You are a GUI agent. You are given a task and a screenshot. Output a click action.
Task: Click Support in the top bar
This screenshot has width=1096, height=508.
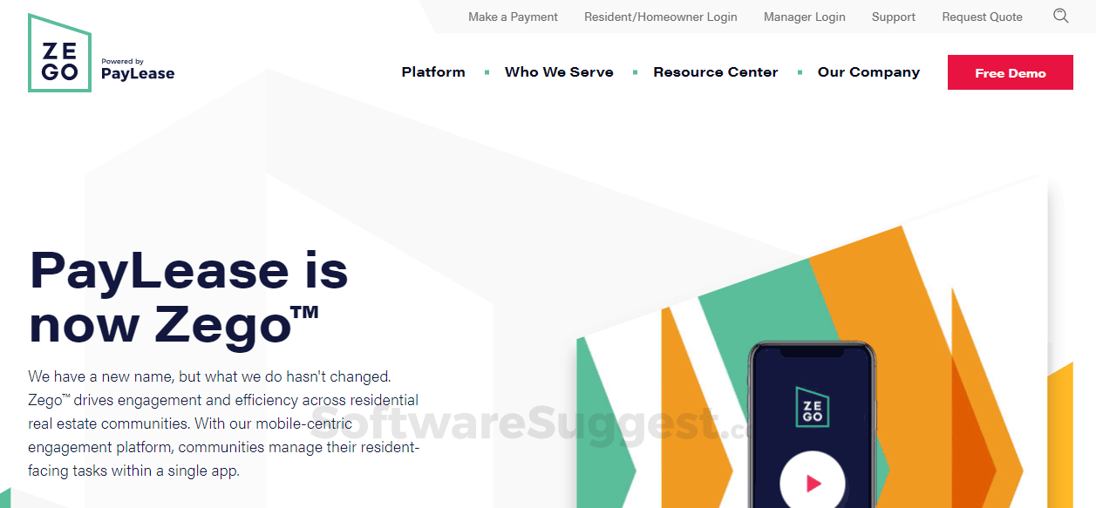893,17
